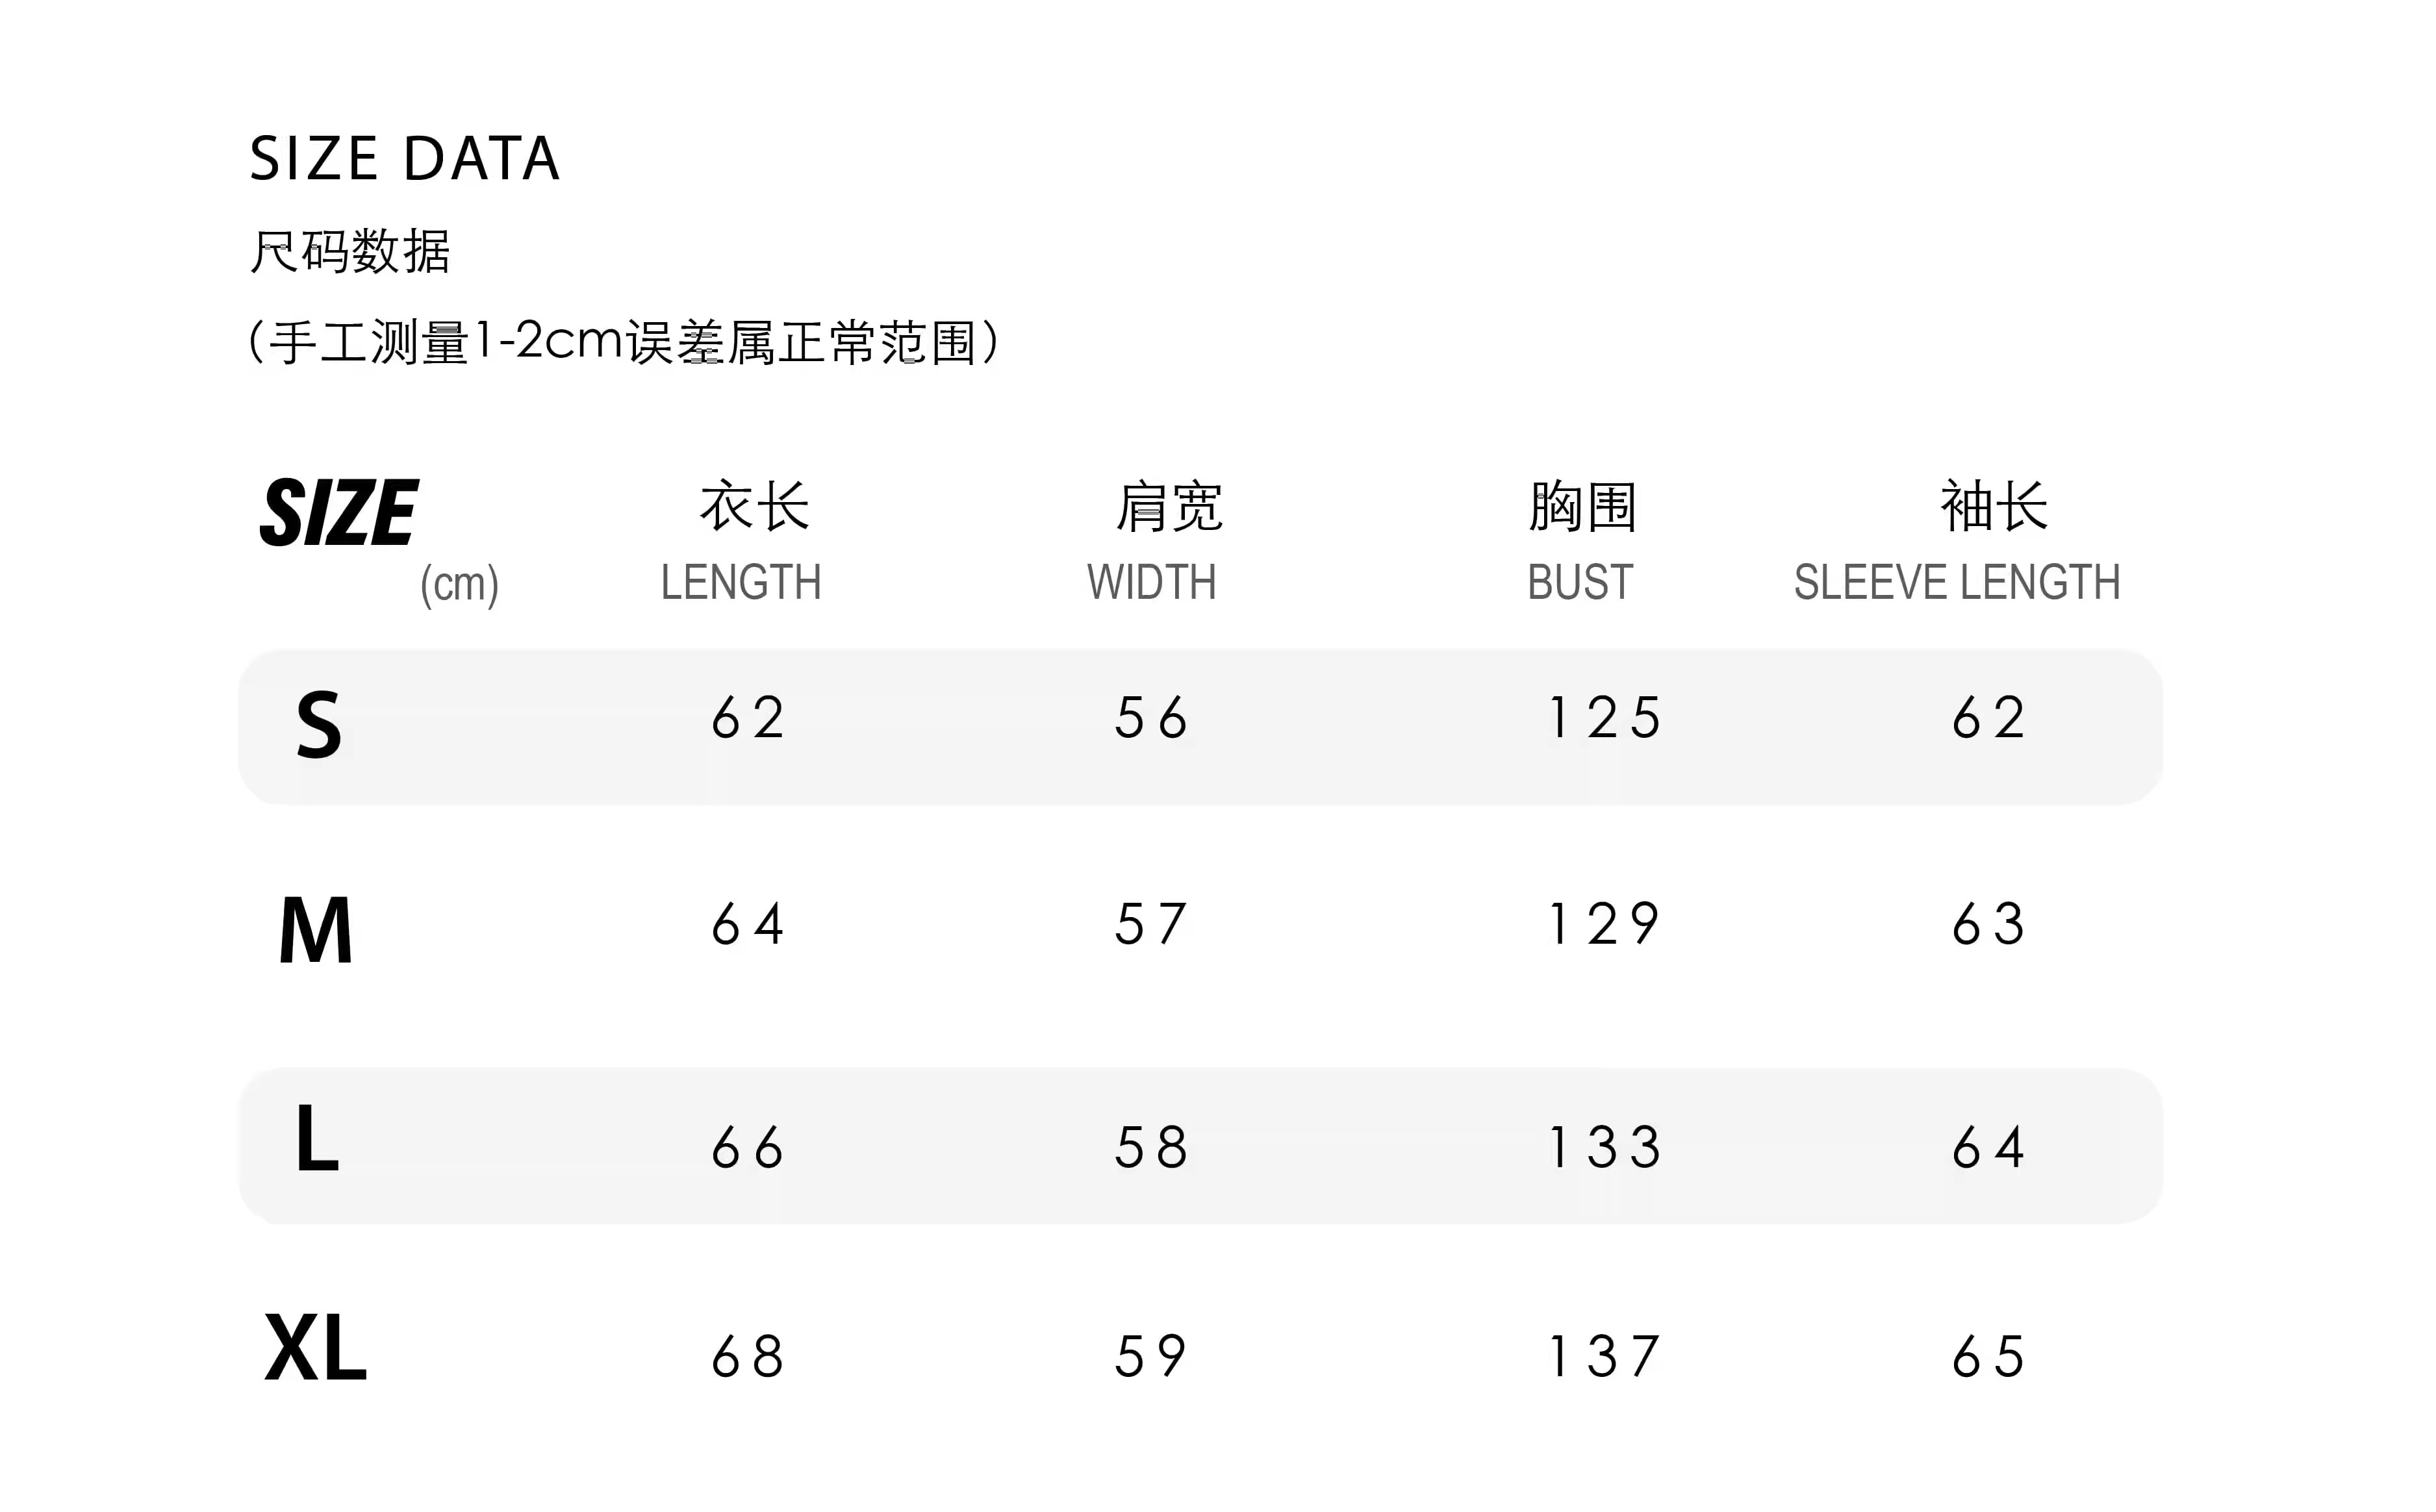Click the bold italic SIZE logo

coord(339,513)
